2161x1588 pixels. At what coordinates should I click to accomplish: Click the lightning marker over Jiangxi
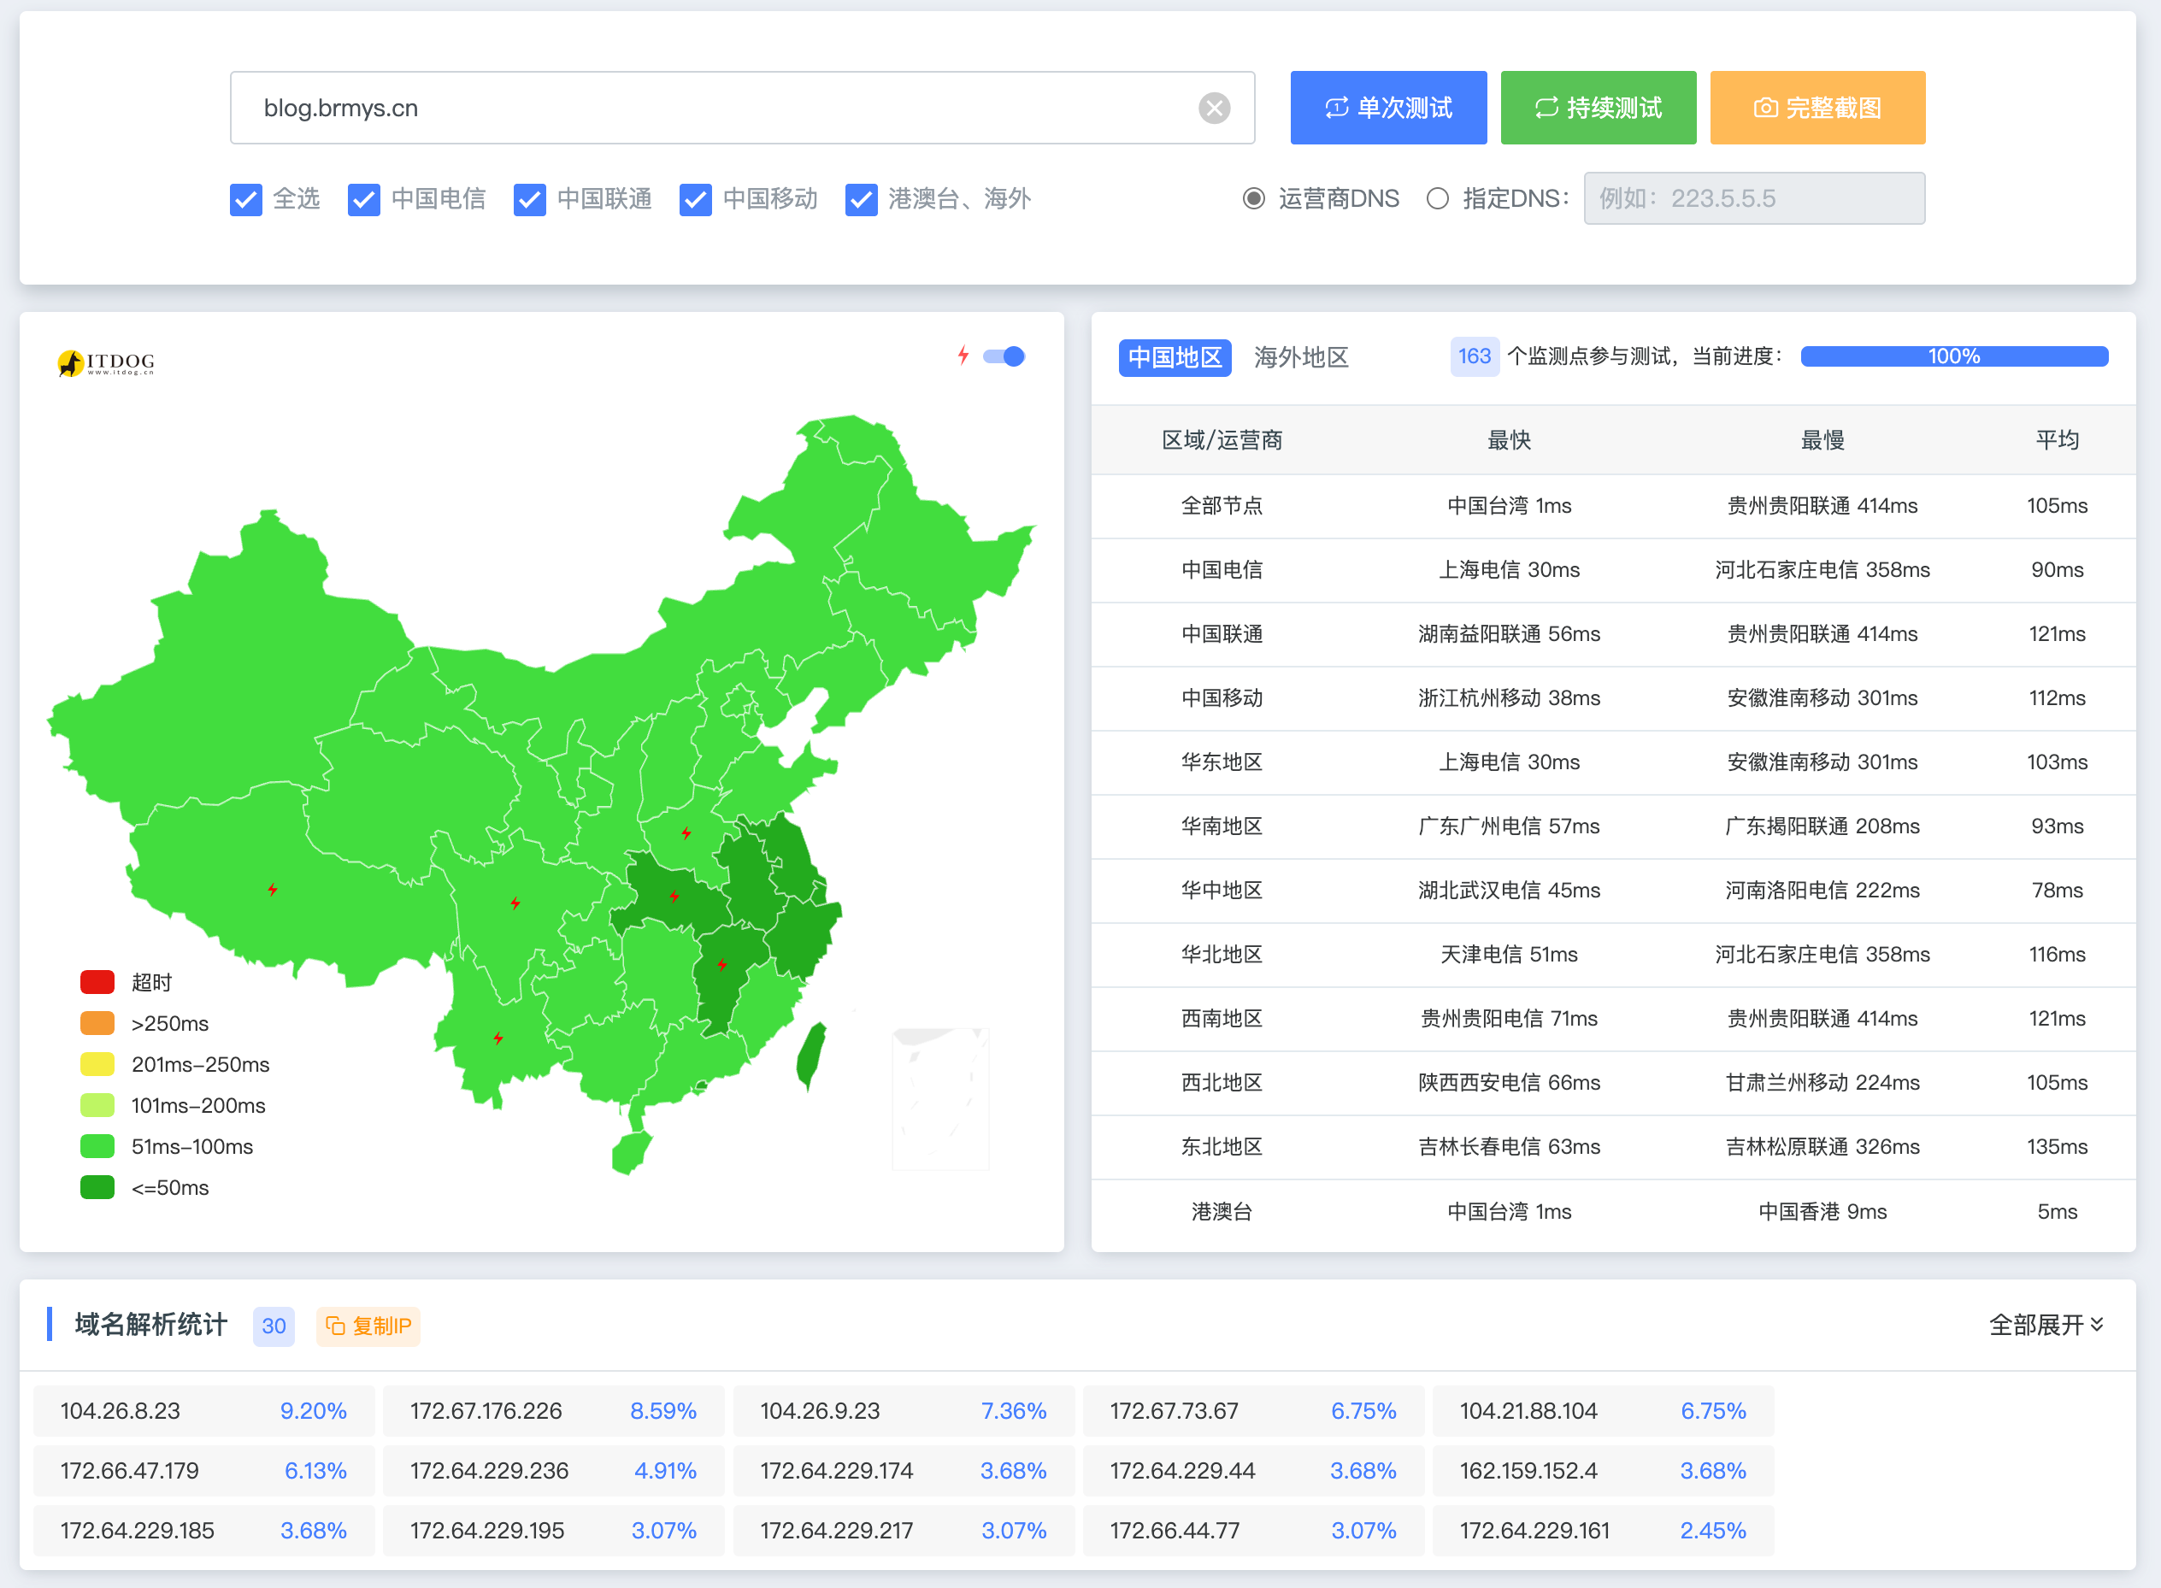pos(722,964)
